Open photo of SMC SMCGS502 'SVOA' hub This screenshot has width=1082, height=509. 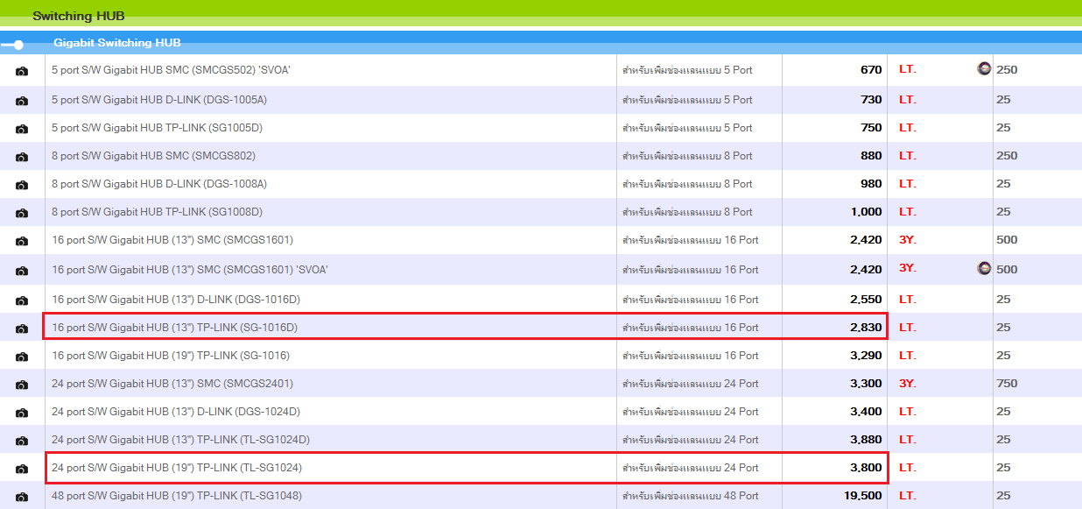coord(22,71)
